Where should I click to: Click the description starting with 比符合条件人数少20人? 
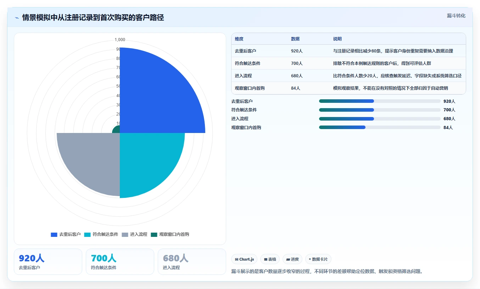(x=397, y=76)
